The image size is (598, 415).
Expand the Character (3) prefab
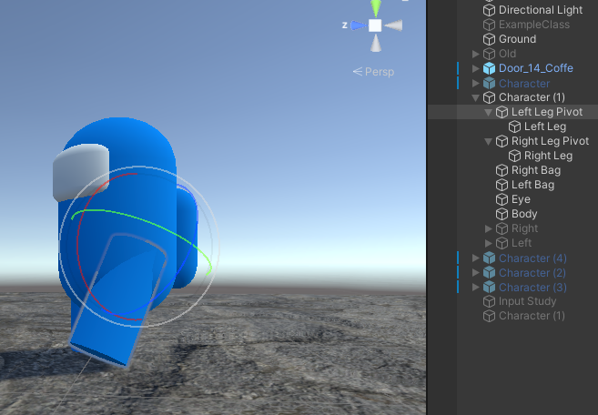click(475, 288)
